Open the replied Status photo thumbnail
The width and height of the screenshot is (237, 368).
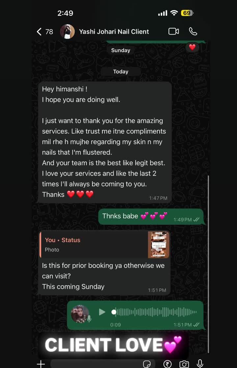tap(158, 245)
